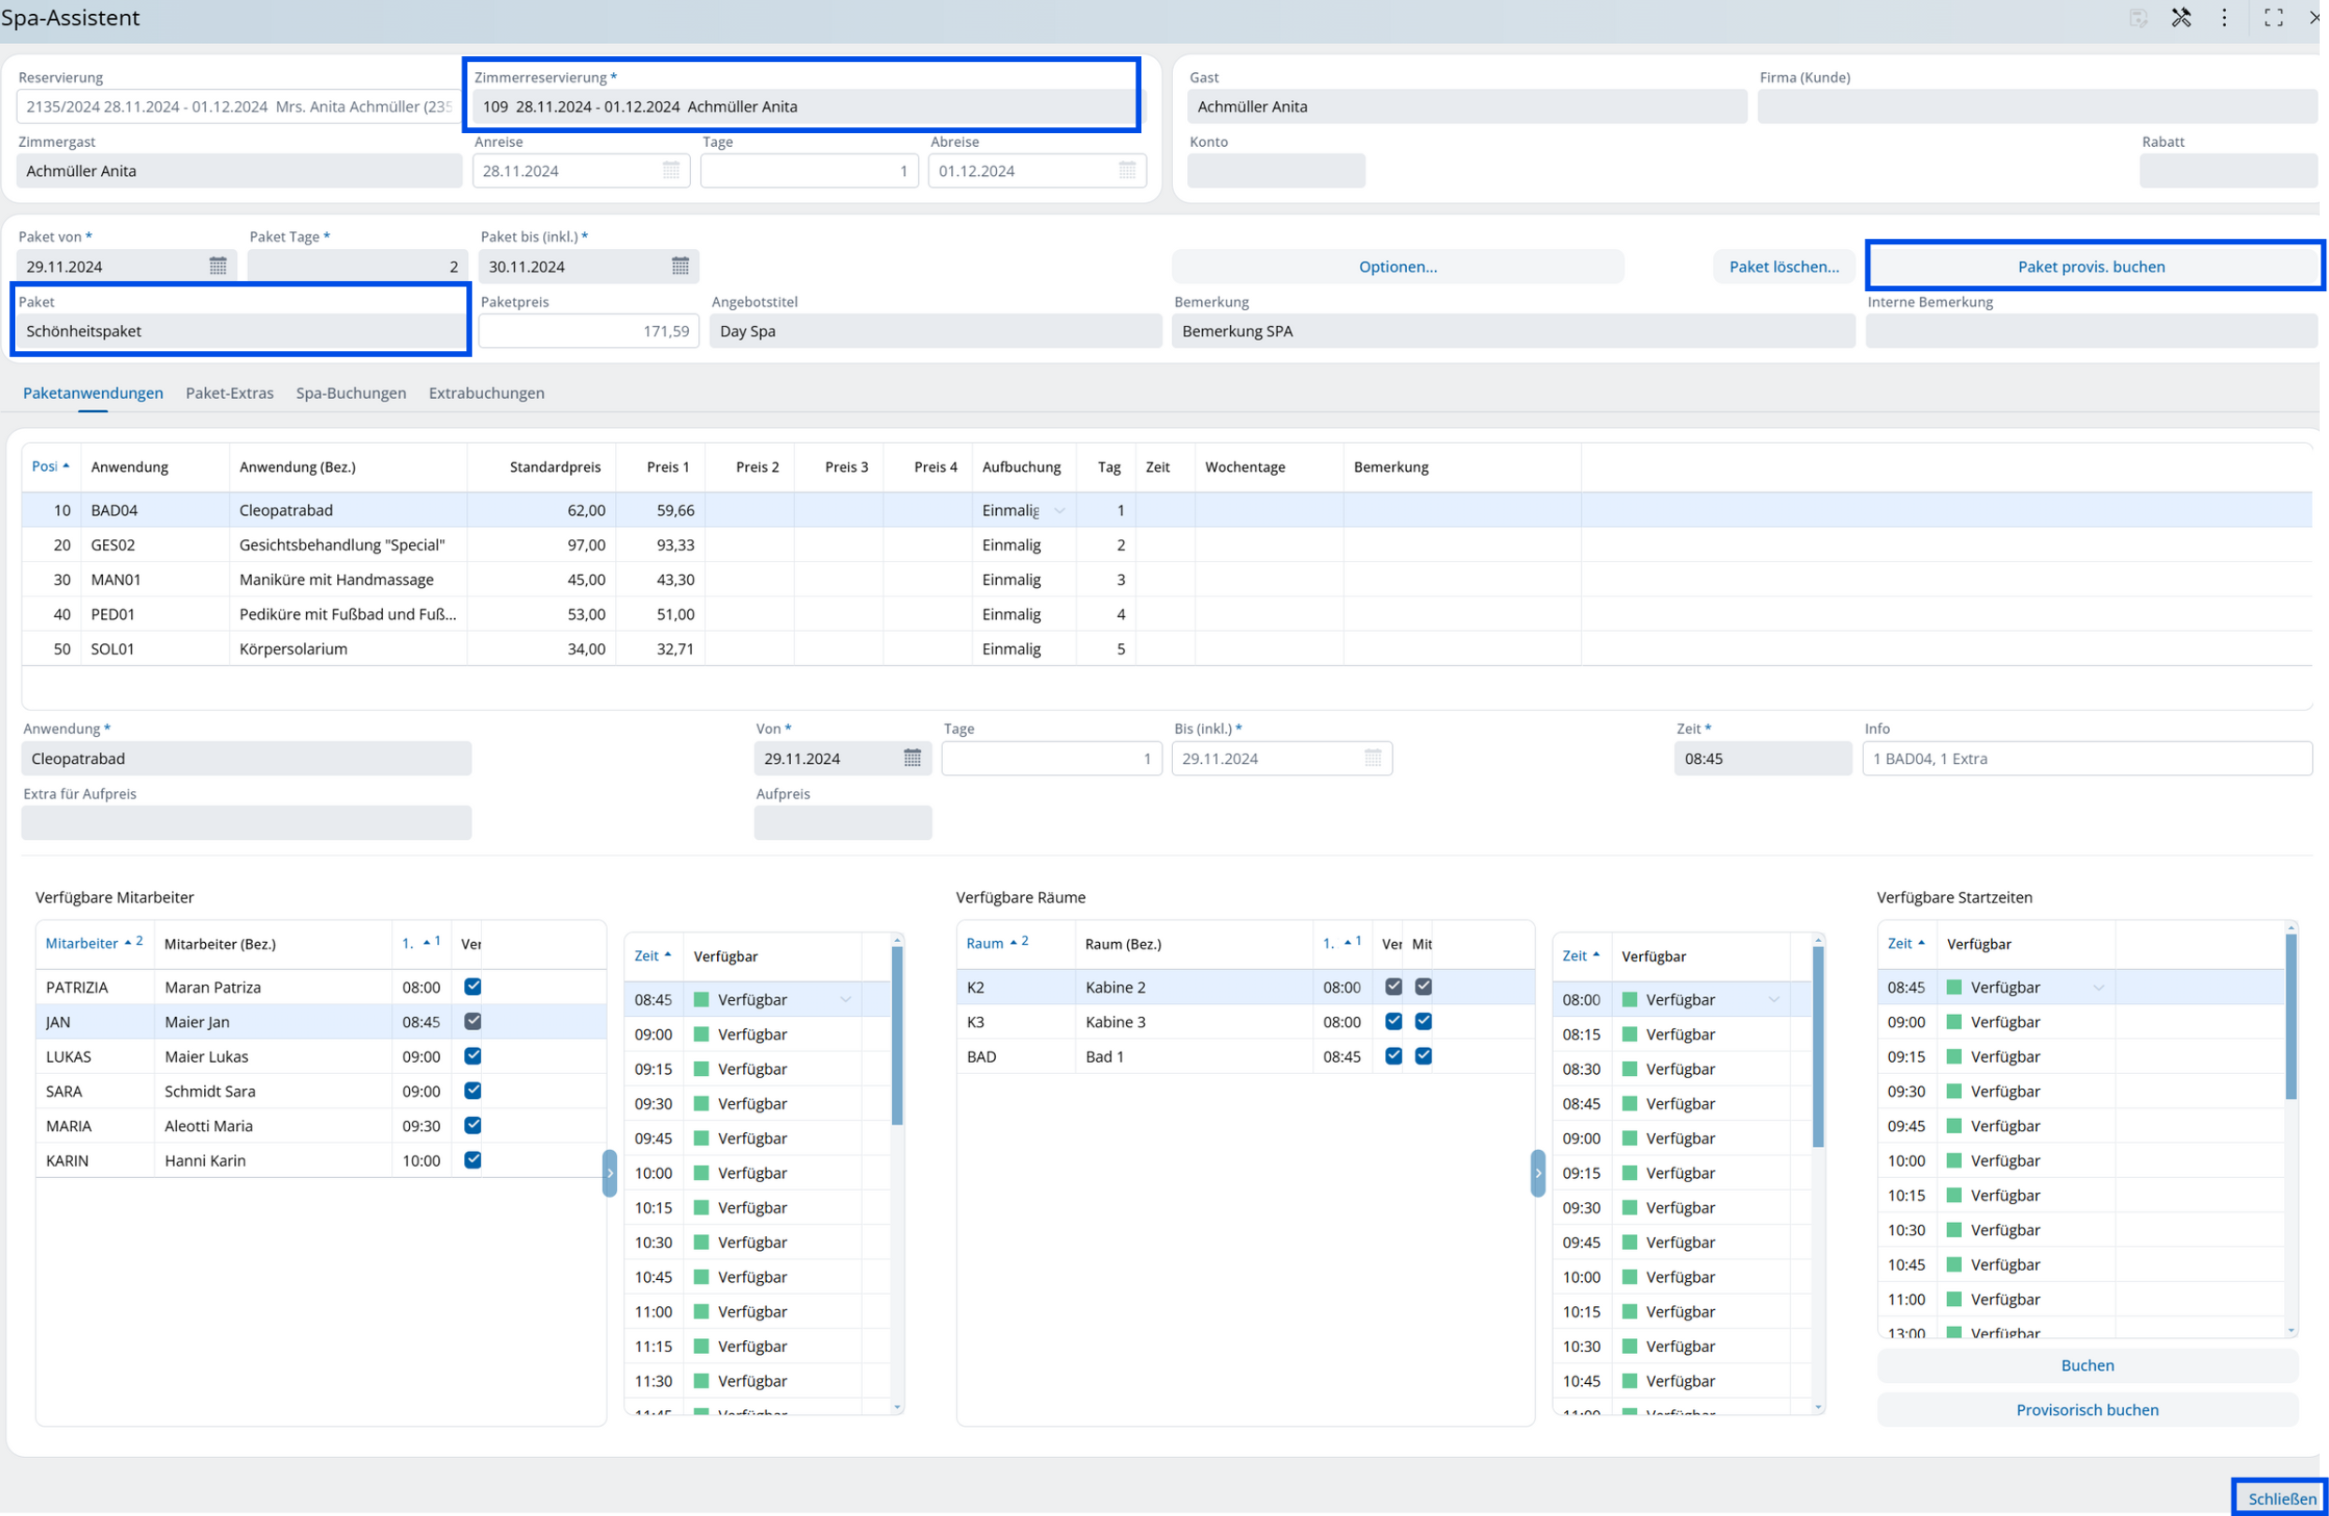Open the tools icon in the title bar
Image resolution: width=2329 pixels, height=1516 pixels.
tap(2180, 18)
